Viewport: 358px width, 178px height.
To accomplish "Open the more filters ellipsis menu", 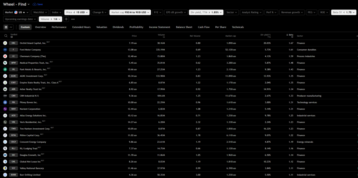I will pos(73,19).
